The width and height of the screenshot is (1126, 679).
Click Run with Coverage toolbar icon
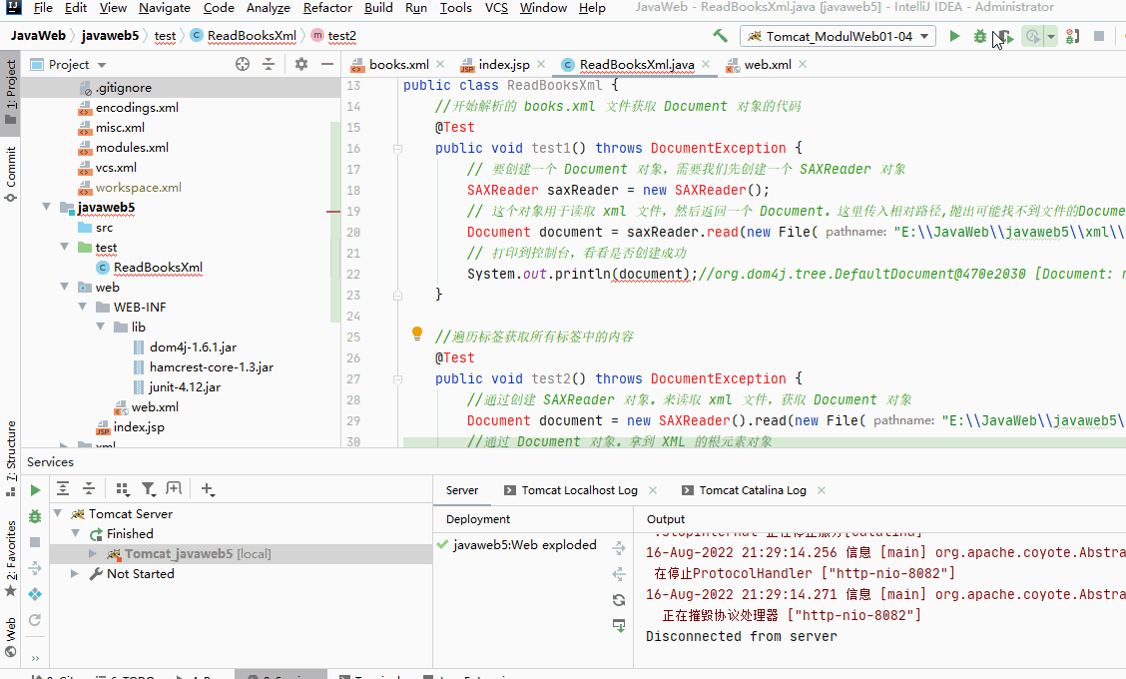1005,37
